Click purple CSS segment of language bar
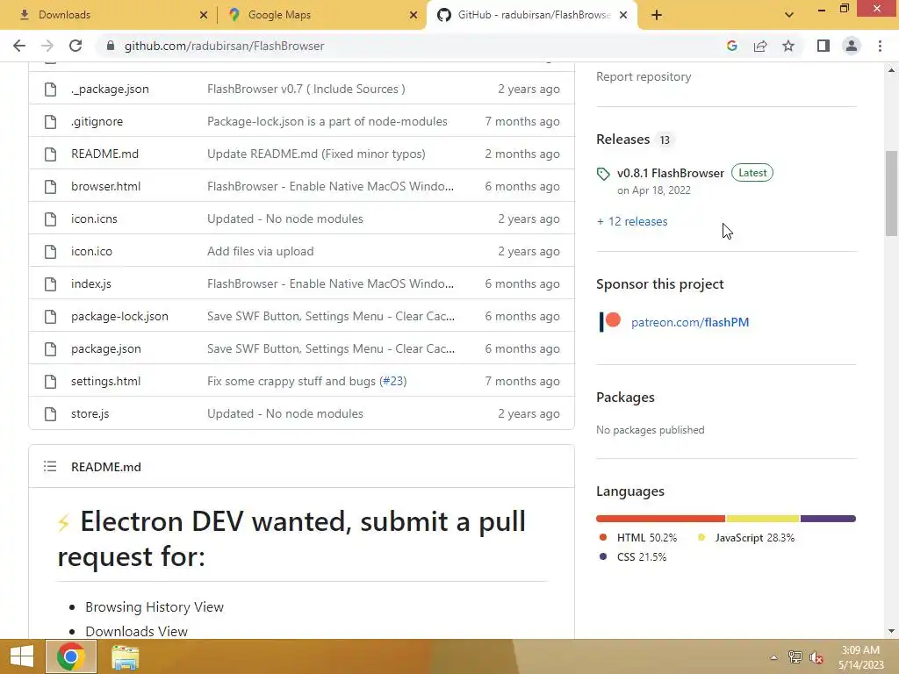Screen dimensions: 899x674 click(828, 519)
